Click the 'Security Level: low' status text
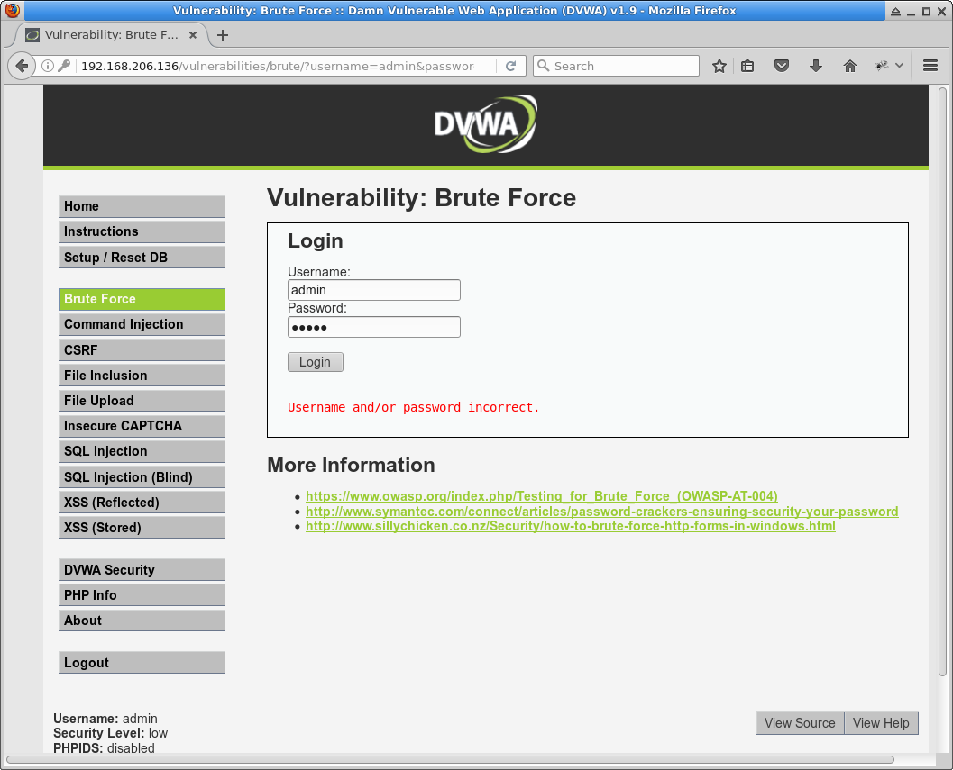The width and height of the screenshot is (953, 770). point(111,733)
